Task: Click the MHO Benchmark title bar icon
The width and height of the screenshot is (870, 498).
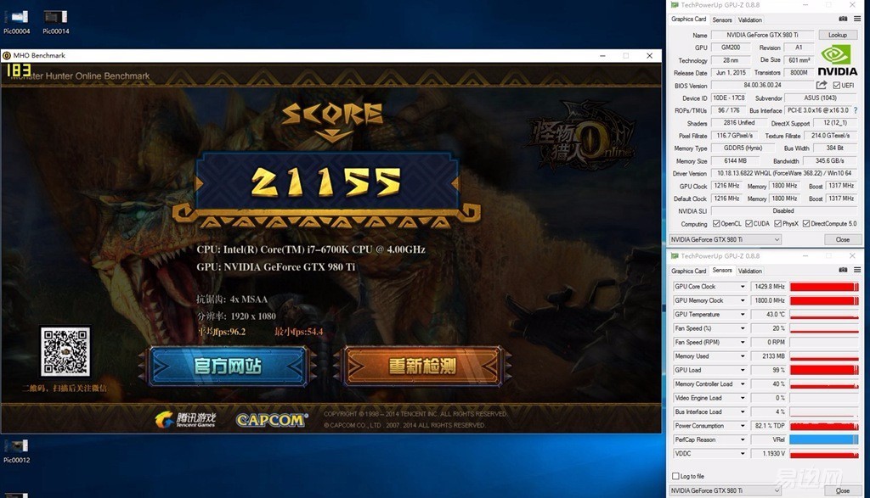Action: tap(7, 55)
